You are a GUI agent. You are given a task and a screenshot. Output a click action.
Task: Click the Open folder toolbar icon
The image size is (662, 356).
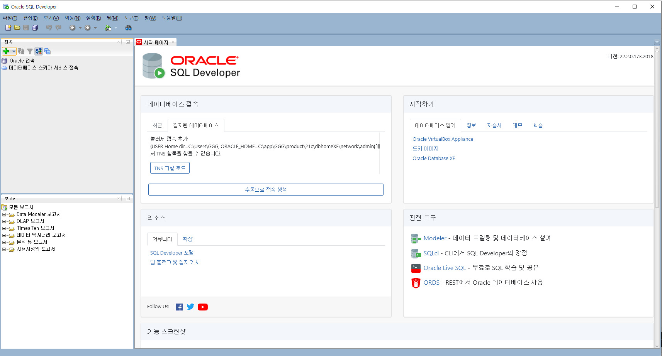[17, 27]
